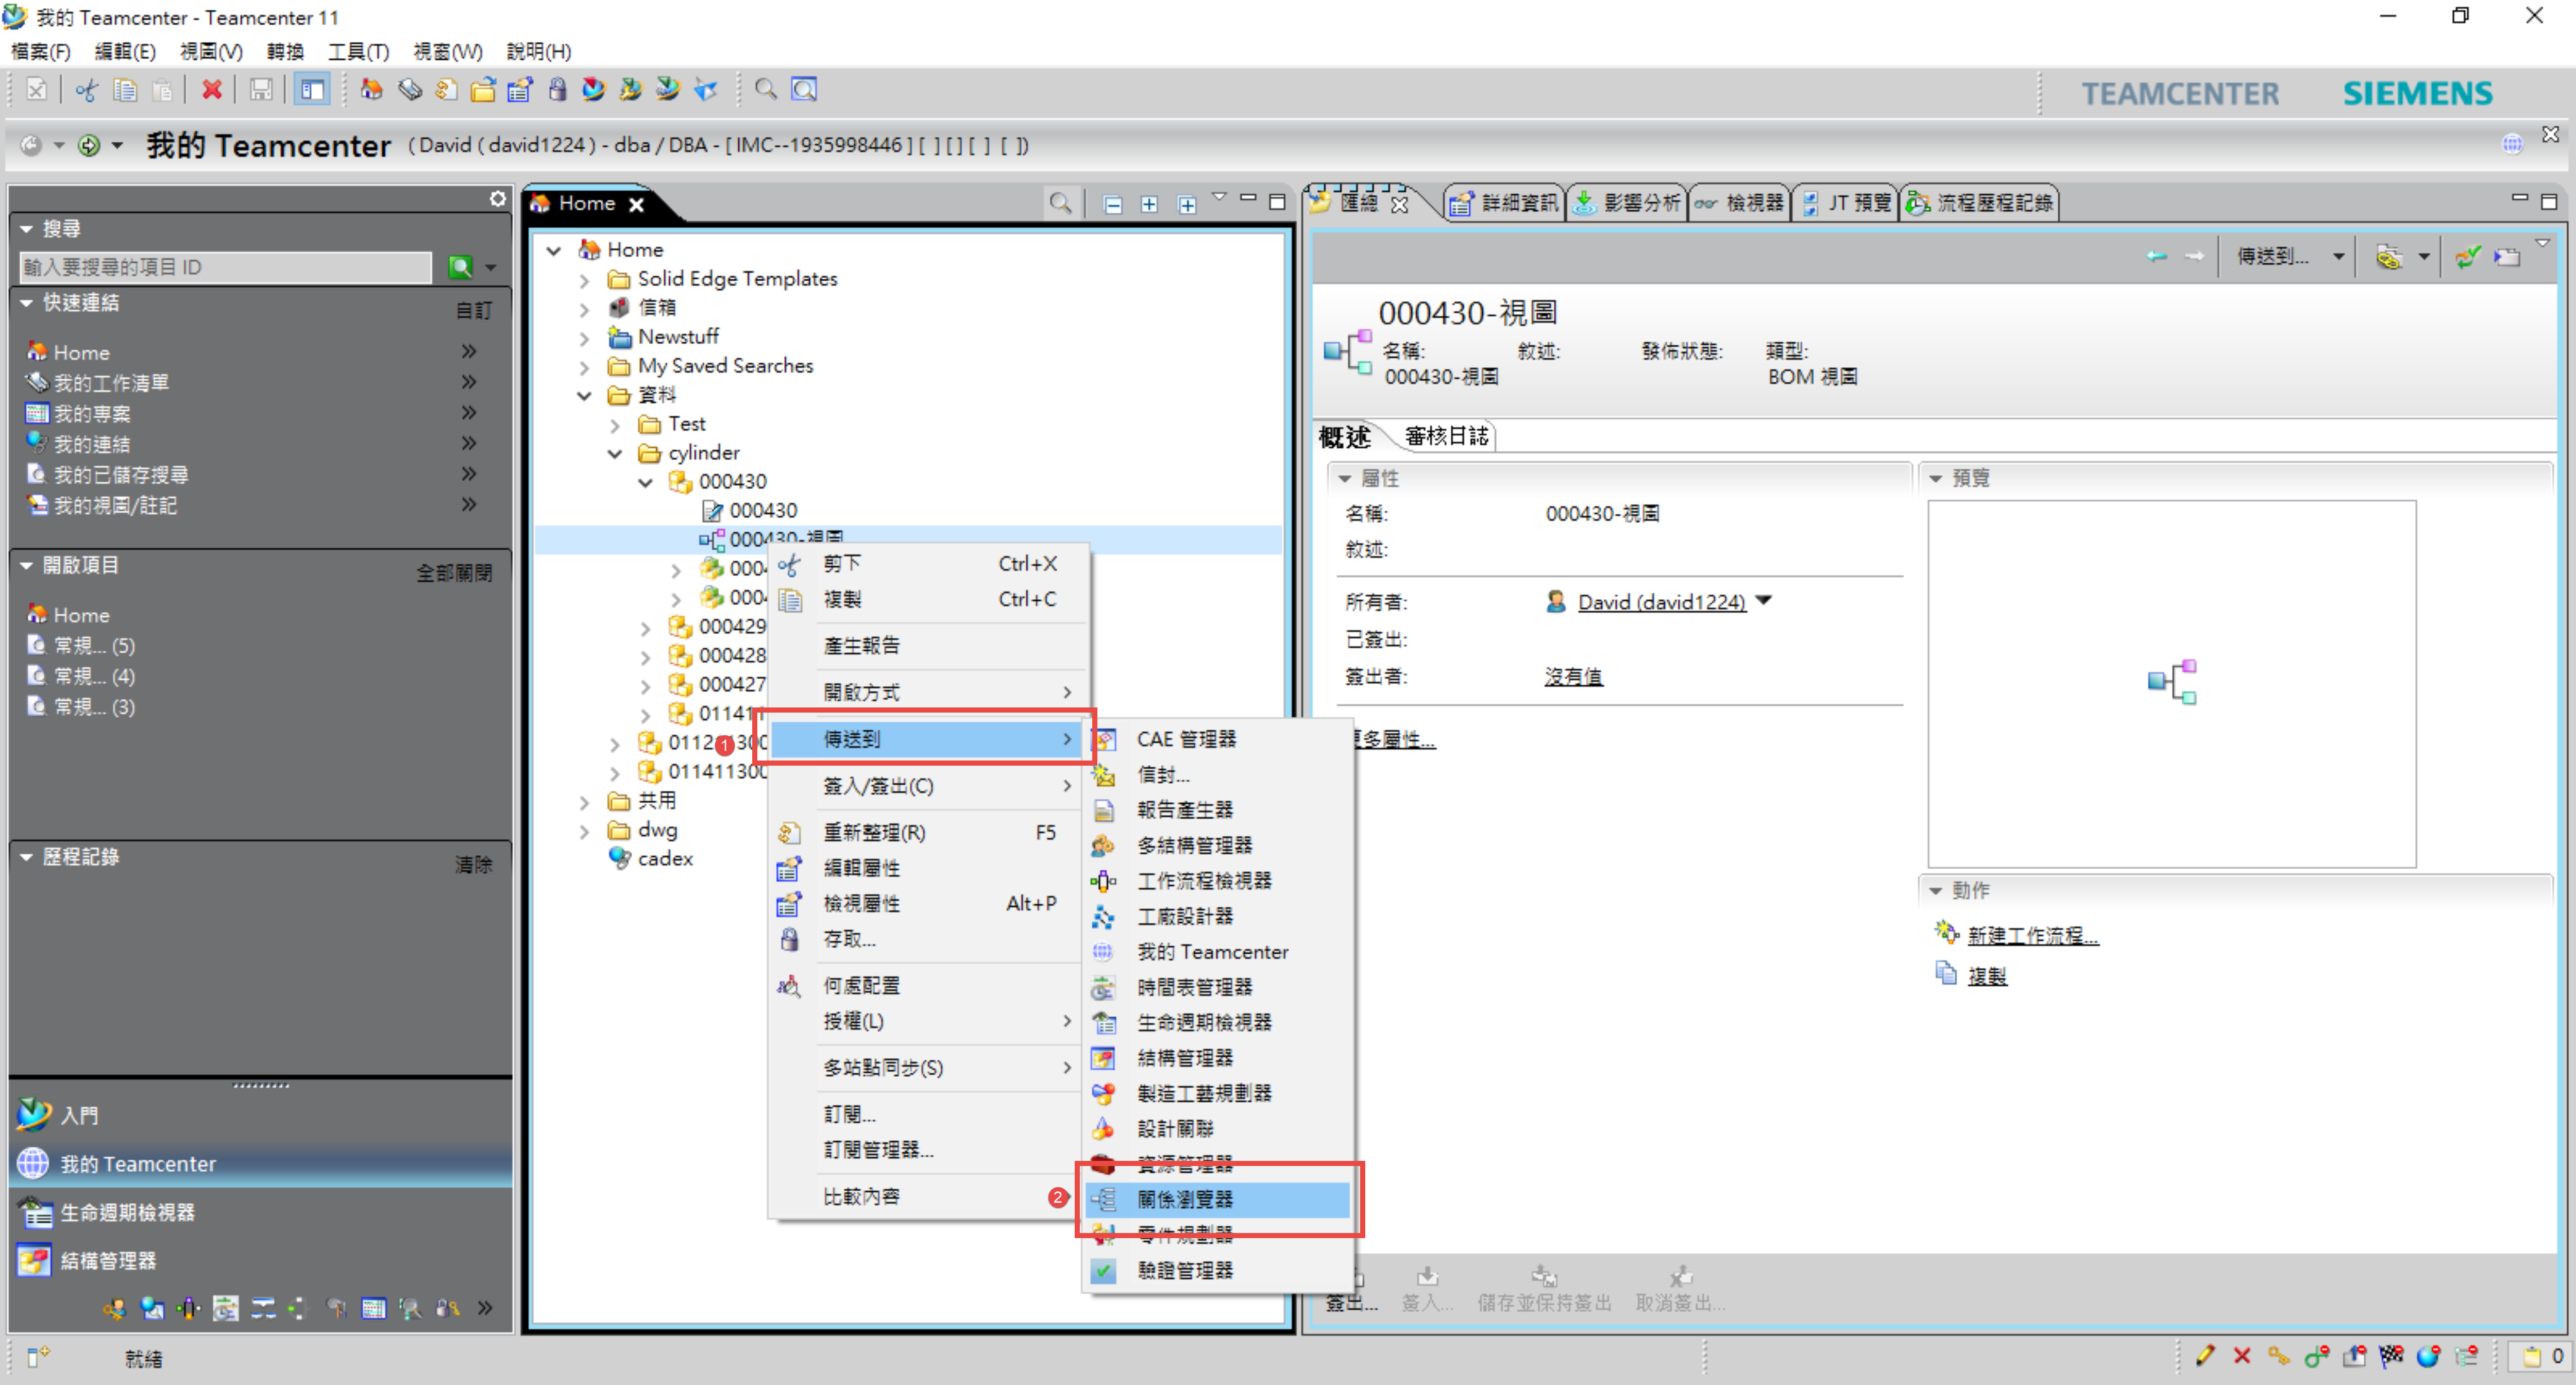
Task: Select the Newstuff folder in tree
Action: click(x=677, y=337)
